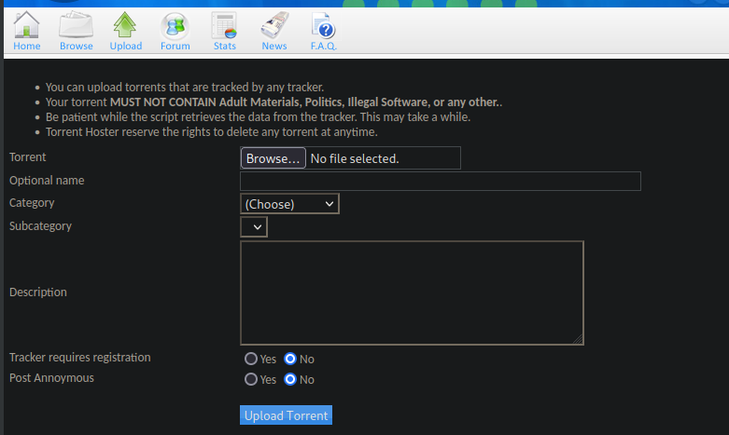This screenshot has width=729, height=435.
Task: Open the Stats chart icon
Action: pos(224,24)
